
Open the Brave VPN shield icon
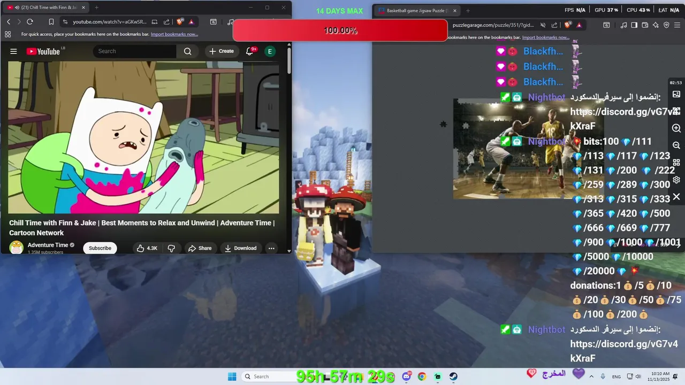coord(666,25)
